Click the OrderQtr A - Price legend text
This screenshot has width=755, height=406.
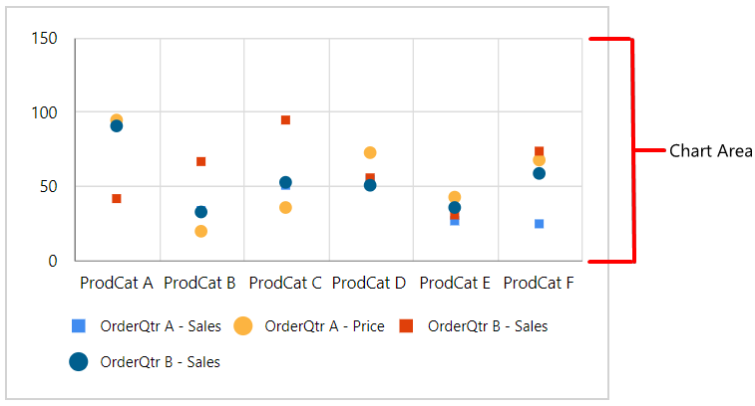click(324, 326)
